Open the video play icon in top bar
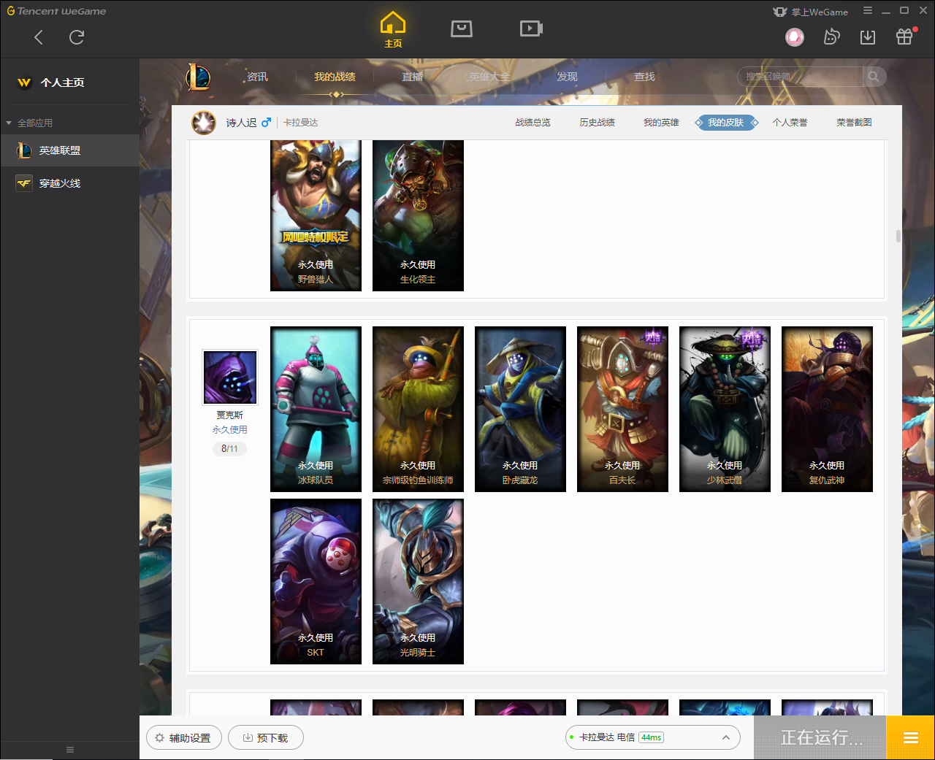Viewport: 935px width, 760px height. coord(531,28)
